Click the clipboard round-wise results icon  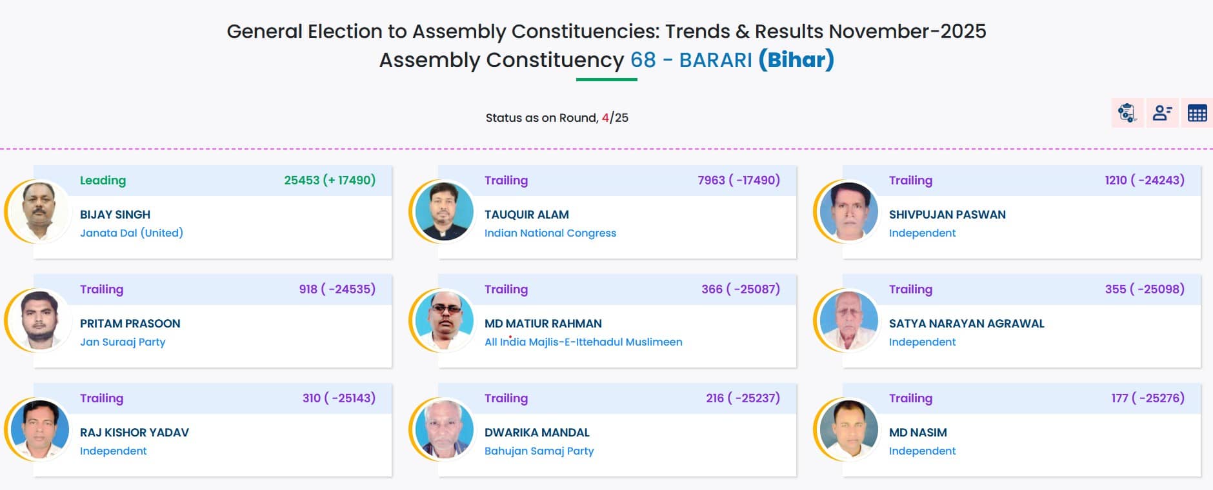tap(1127, 113)
